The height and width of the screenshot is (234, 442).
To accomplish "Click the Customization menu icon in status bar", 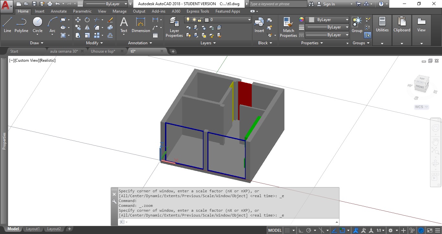I will [x=438, y=230].
